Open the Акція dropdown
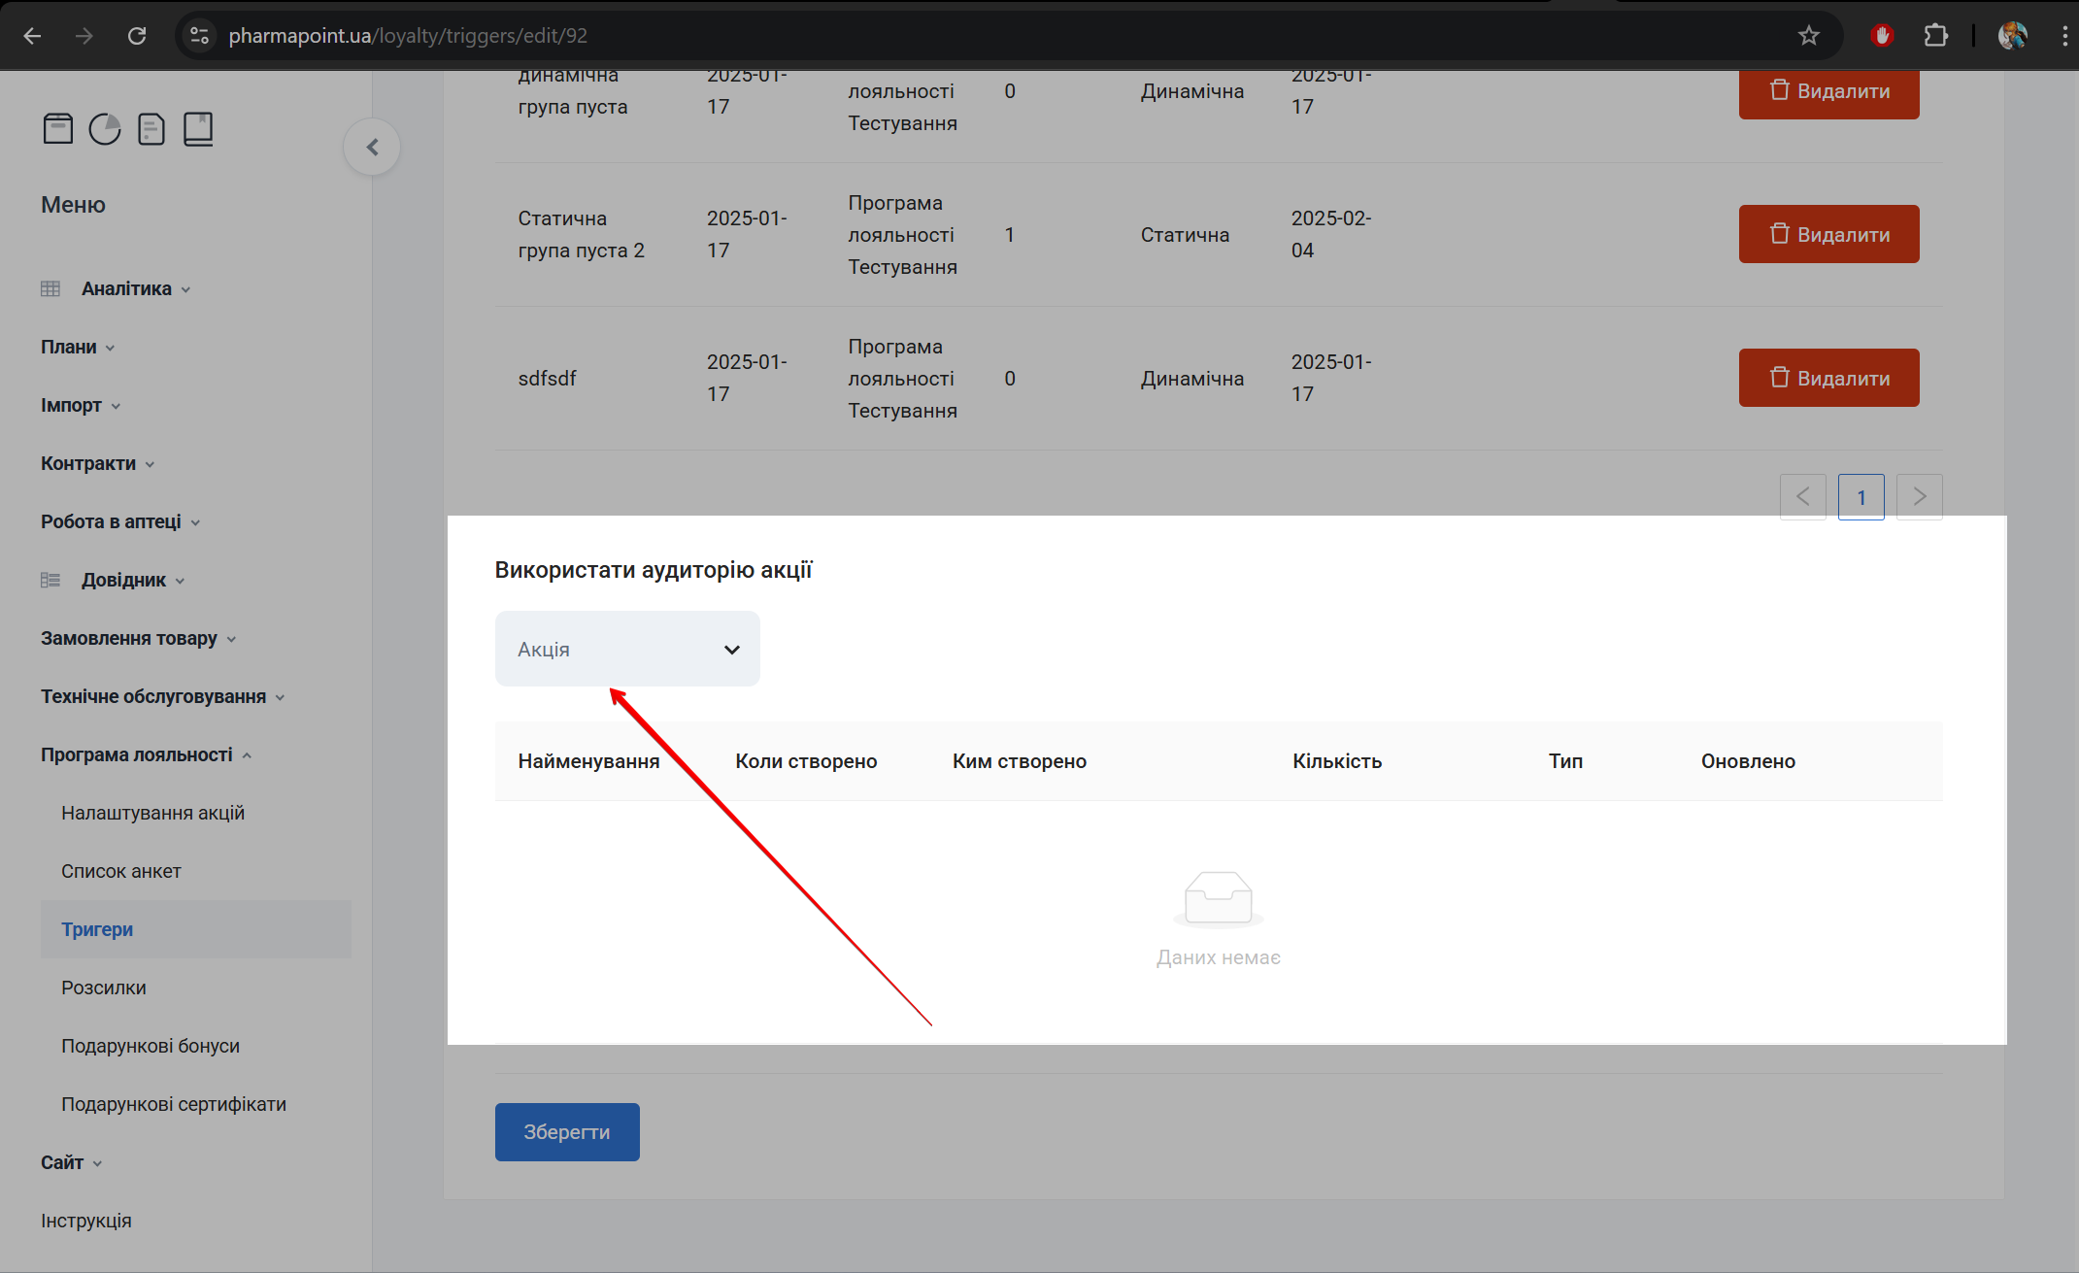 click(x=627, y=649)
